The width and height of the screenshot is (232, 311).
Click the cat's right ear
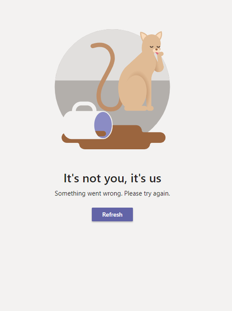coord(159,35)
